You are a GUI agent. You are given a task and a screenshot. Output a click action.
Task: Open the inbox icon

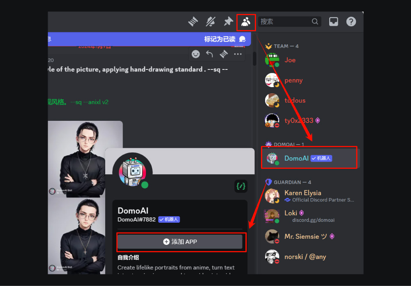(x=333, y=22)
